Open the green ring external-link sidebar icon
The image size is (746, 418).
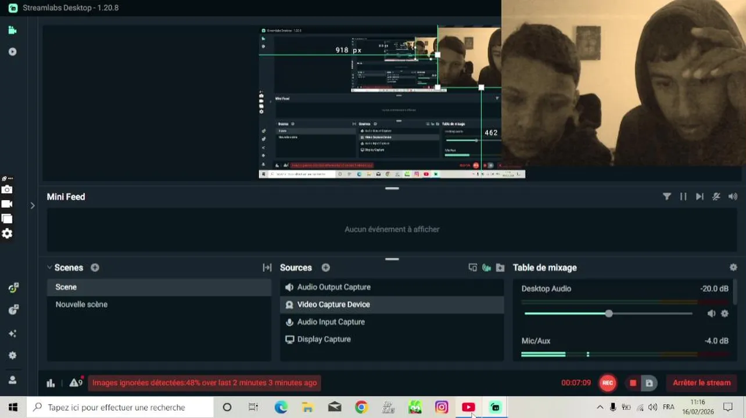tap(13, 288)
